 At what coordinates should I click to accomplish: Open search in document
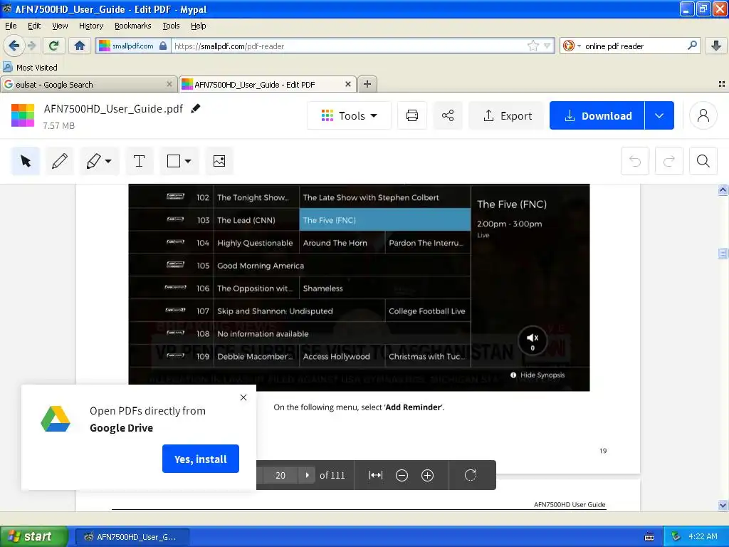(x=703, y=162)
